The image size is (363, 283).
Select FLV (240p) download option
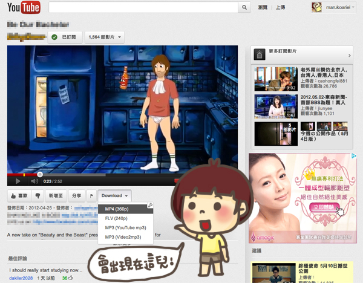125,218
